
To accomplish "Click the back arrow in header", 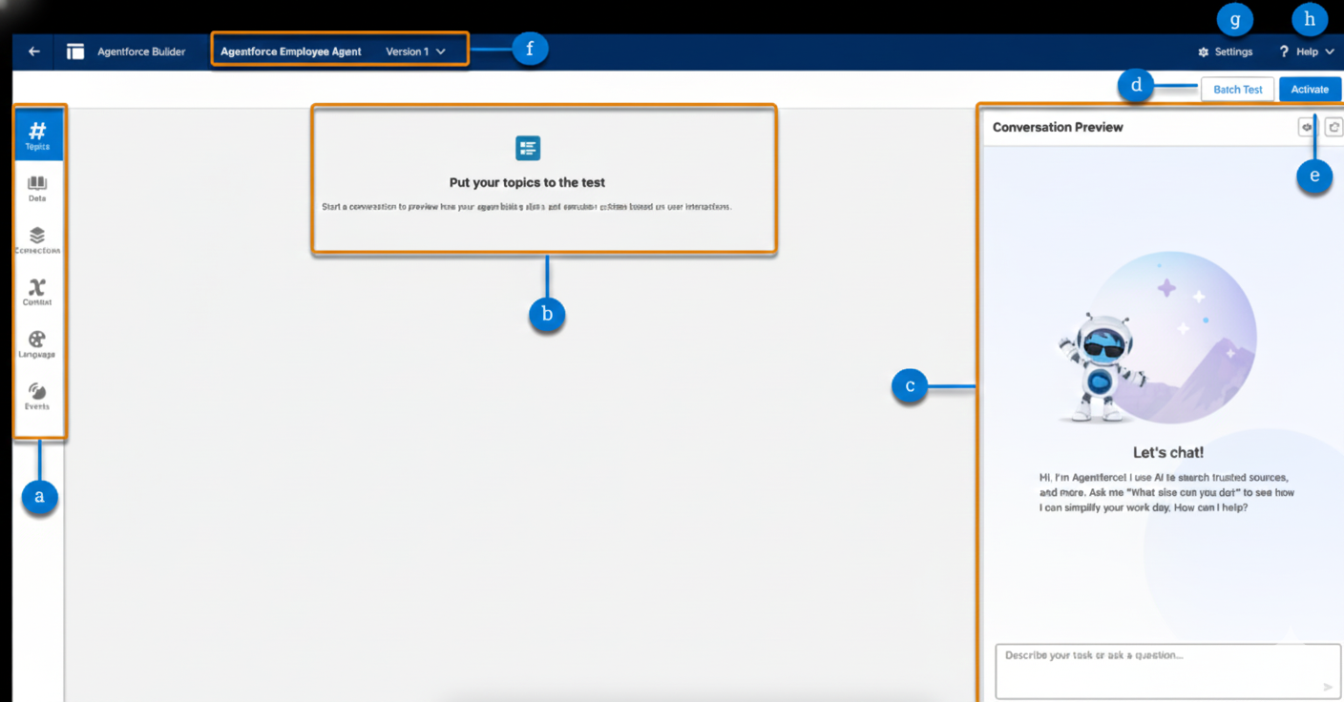I will [34, 52].
